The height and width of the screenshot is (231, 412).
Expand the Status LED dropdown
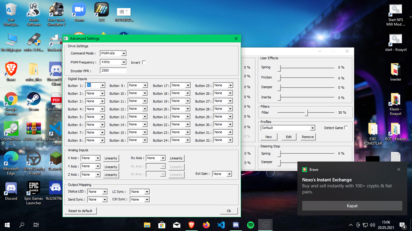(105, 192)
